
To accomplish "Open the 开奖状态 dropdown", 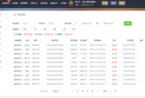I will coord(55,24).
